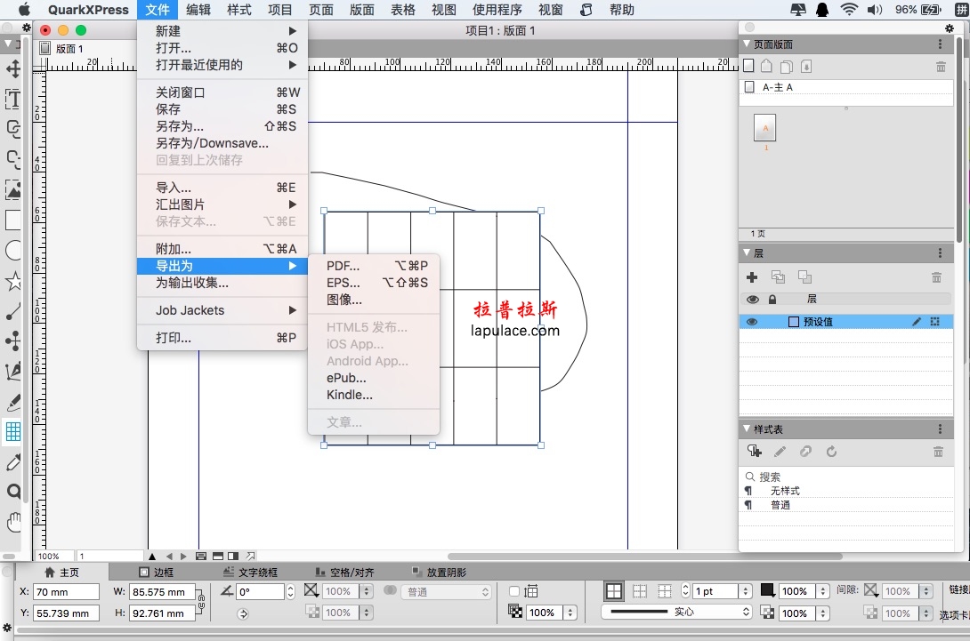Click delete page trash icon
This screenshot has height=641, width=970.
(941, 67)
